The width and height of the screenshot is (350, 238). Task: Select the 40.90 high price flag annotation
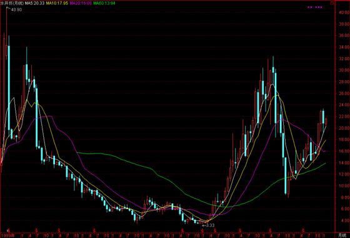tap(14, 9)
